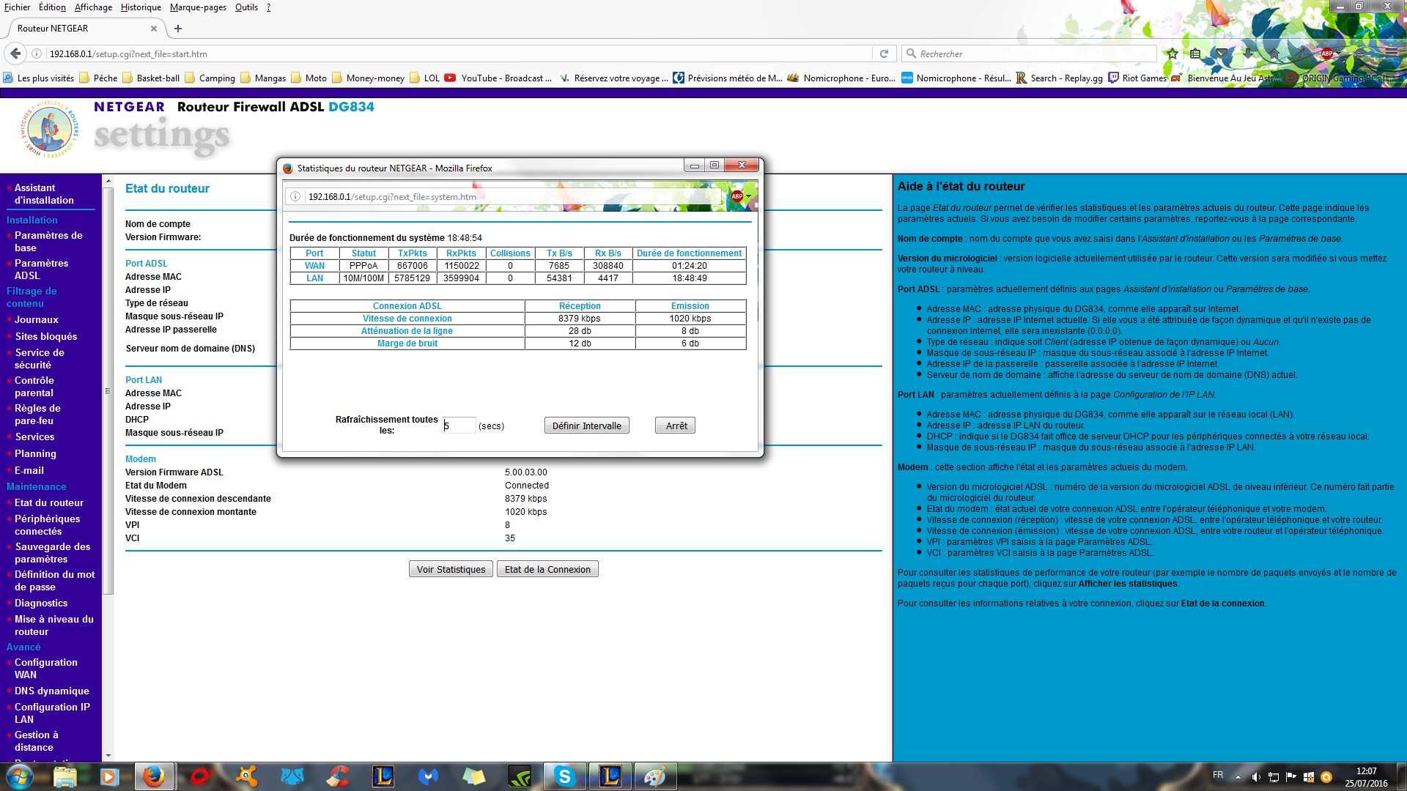Switch to Skype in the taskbar
Viewport: 1407px width, 791px height.
[x=564, y=776]
